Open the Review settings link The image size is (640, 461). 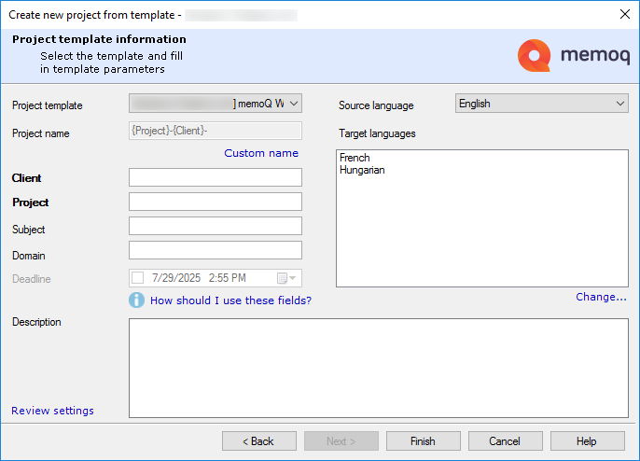(x=52, y=411)
